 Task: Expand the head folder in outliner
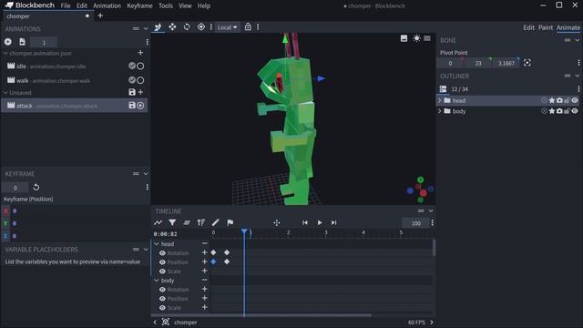coord(440,100)
